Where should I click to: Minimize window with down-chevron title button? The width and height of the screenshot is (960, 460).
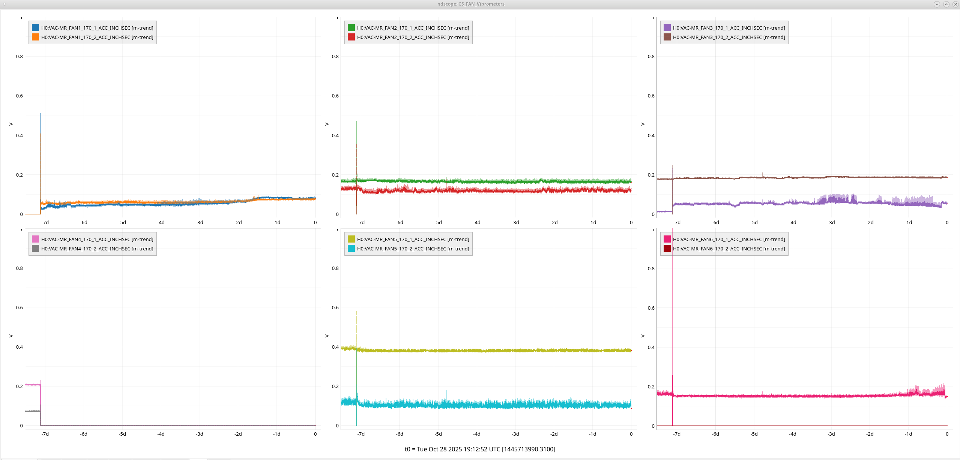click(937, 4)
